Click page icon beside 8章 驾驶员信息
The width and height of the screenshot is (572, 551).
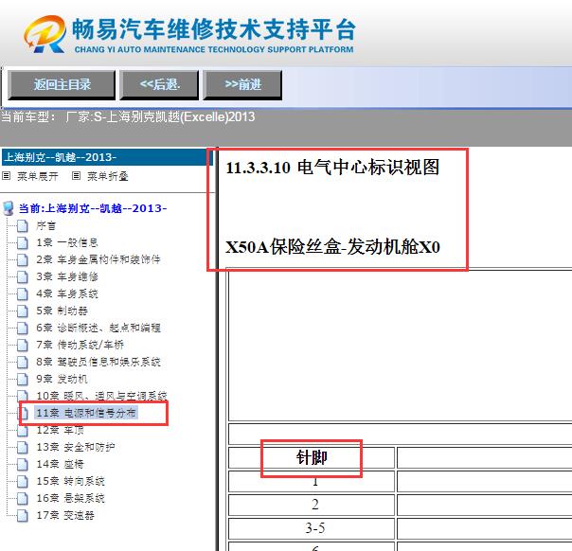pyautogui.click(x=23, y=362)
